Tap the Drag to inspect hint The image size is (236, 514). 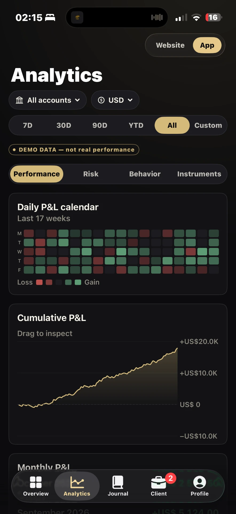45,333
